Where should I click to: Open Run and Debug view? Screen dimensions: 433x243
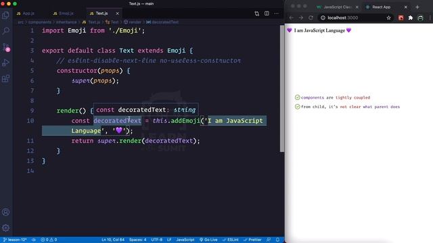(x=5, y=63)
